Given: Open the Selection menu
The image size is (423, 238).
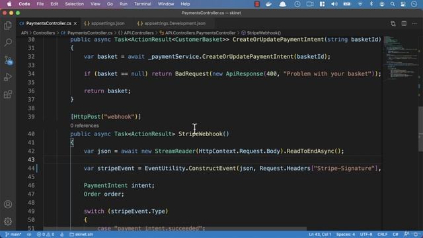Looking at the screenshot, I should [74, 4].
